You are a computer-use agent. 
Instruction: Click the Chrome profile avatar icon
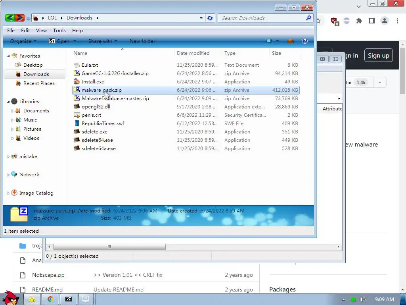[x=385, y=21]
